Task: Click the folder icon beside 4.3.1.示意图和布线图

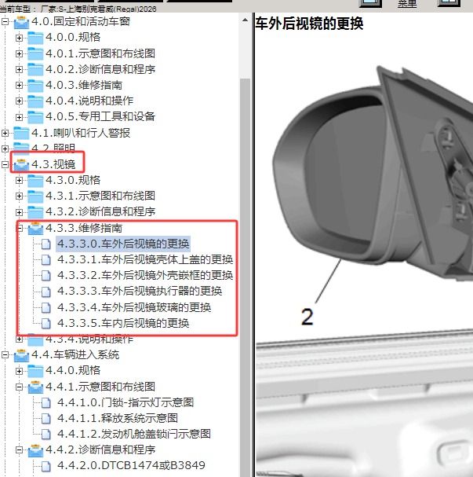Action: tap(35, 196)
